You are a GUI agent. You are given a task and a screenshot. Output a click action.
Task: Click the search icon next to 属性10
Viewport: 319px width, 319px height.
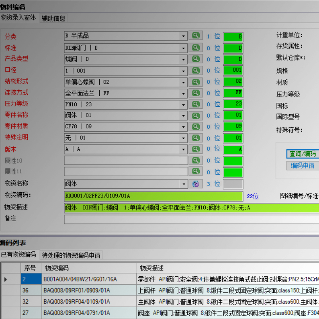(x=195, y=160)
